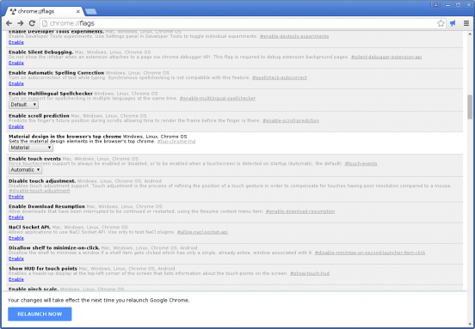
Task: Open the Multilingual Spellchecker Default dropdown
Action: point(23,105)
